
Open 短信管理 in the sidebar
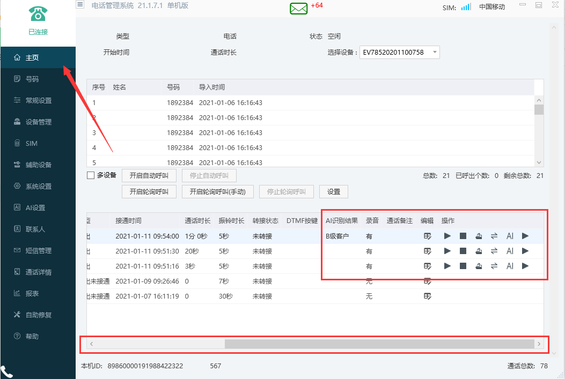(38, 250)
